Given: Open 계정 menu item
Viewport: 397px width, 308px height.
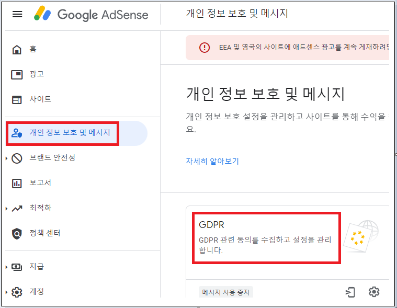Looking at the screenshot, I should click(x=37, y=292).
